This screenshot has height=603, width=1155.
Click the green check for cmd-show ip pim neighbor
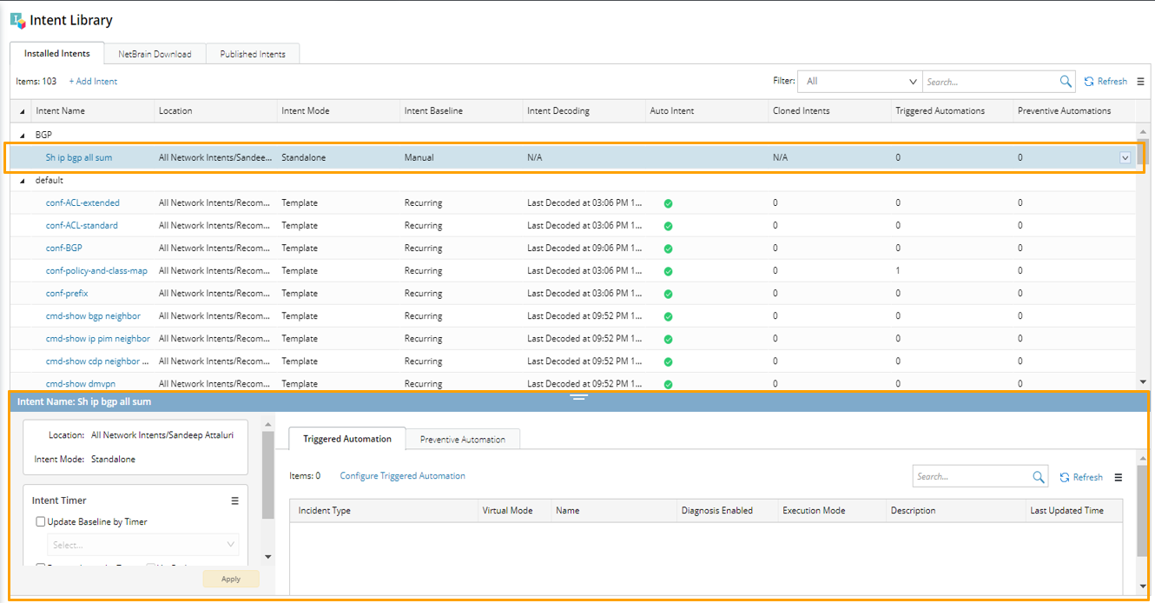pos(668,339)
